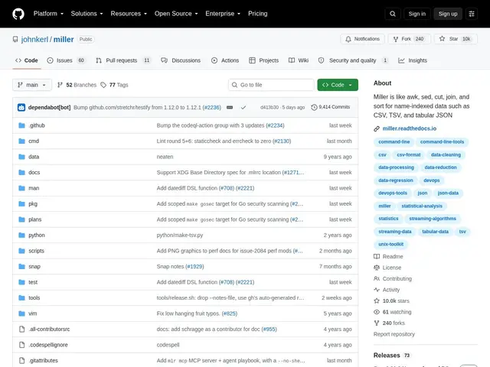The width and height of the screenshot is (490, 367).
Task: Expand the Resources menu
Action: (x=129, y=14)
